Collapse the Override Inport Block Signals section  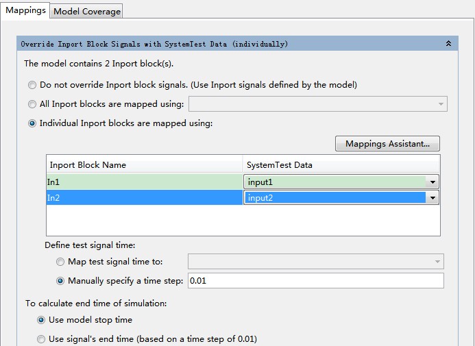[448, 43]
